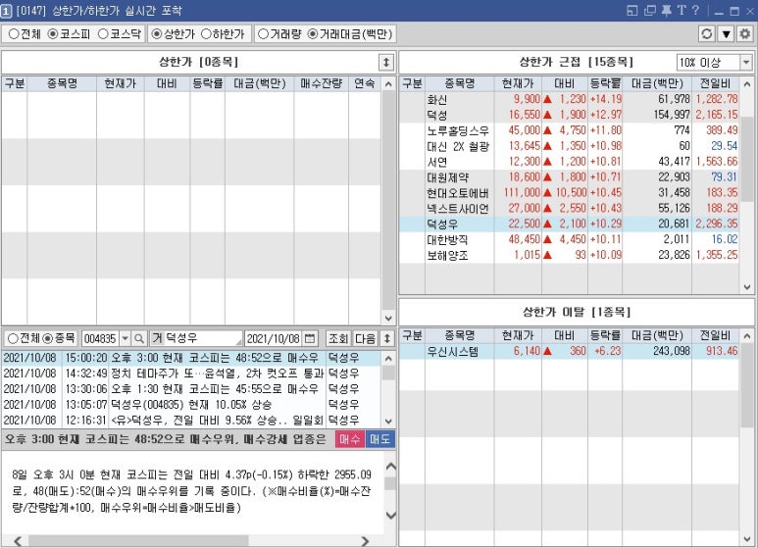Open the calendar icon by date field
This screenshot has width=758, height=548.
310,338
